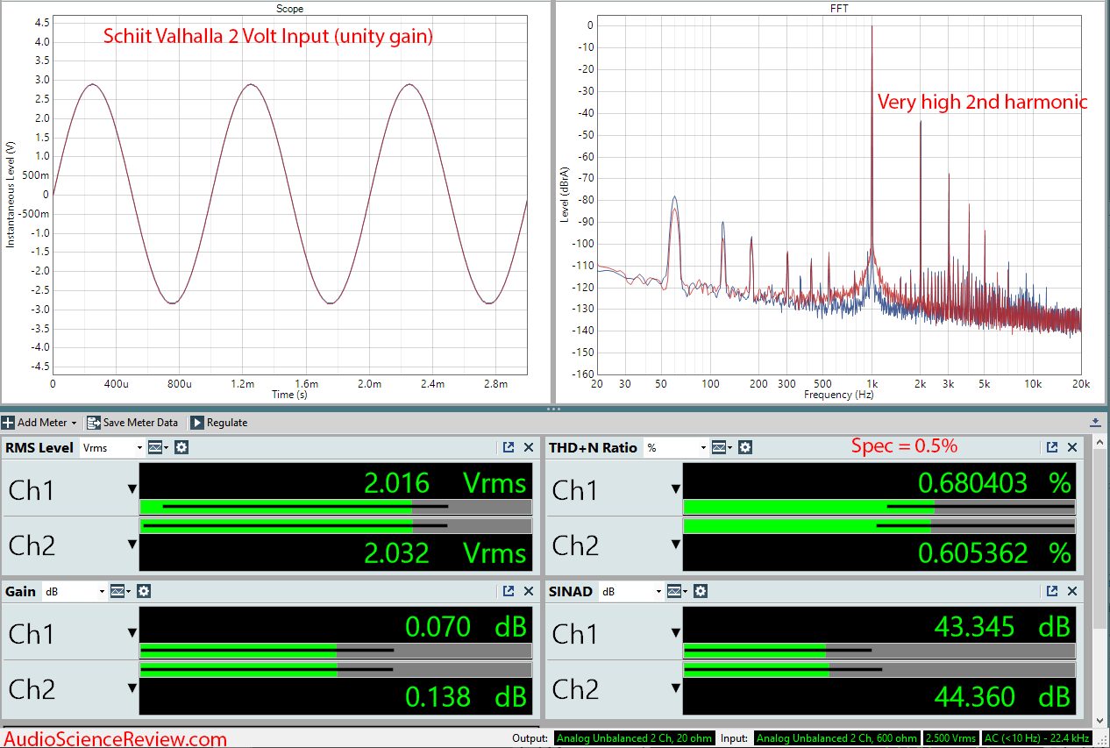1110x748 pixels.
Task: Click RMS Level Ch1 value 2.016 Vrms
Action: tap(445, 482)
